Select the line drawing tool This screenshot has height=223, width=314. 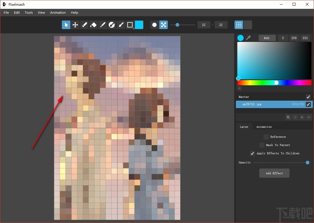103,25
